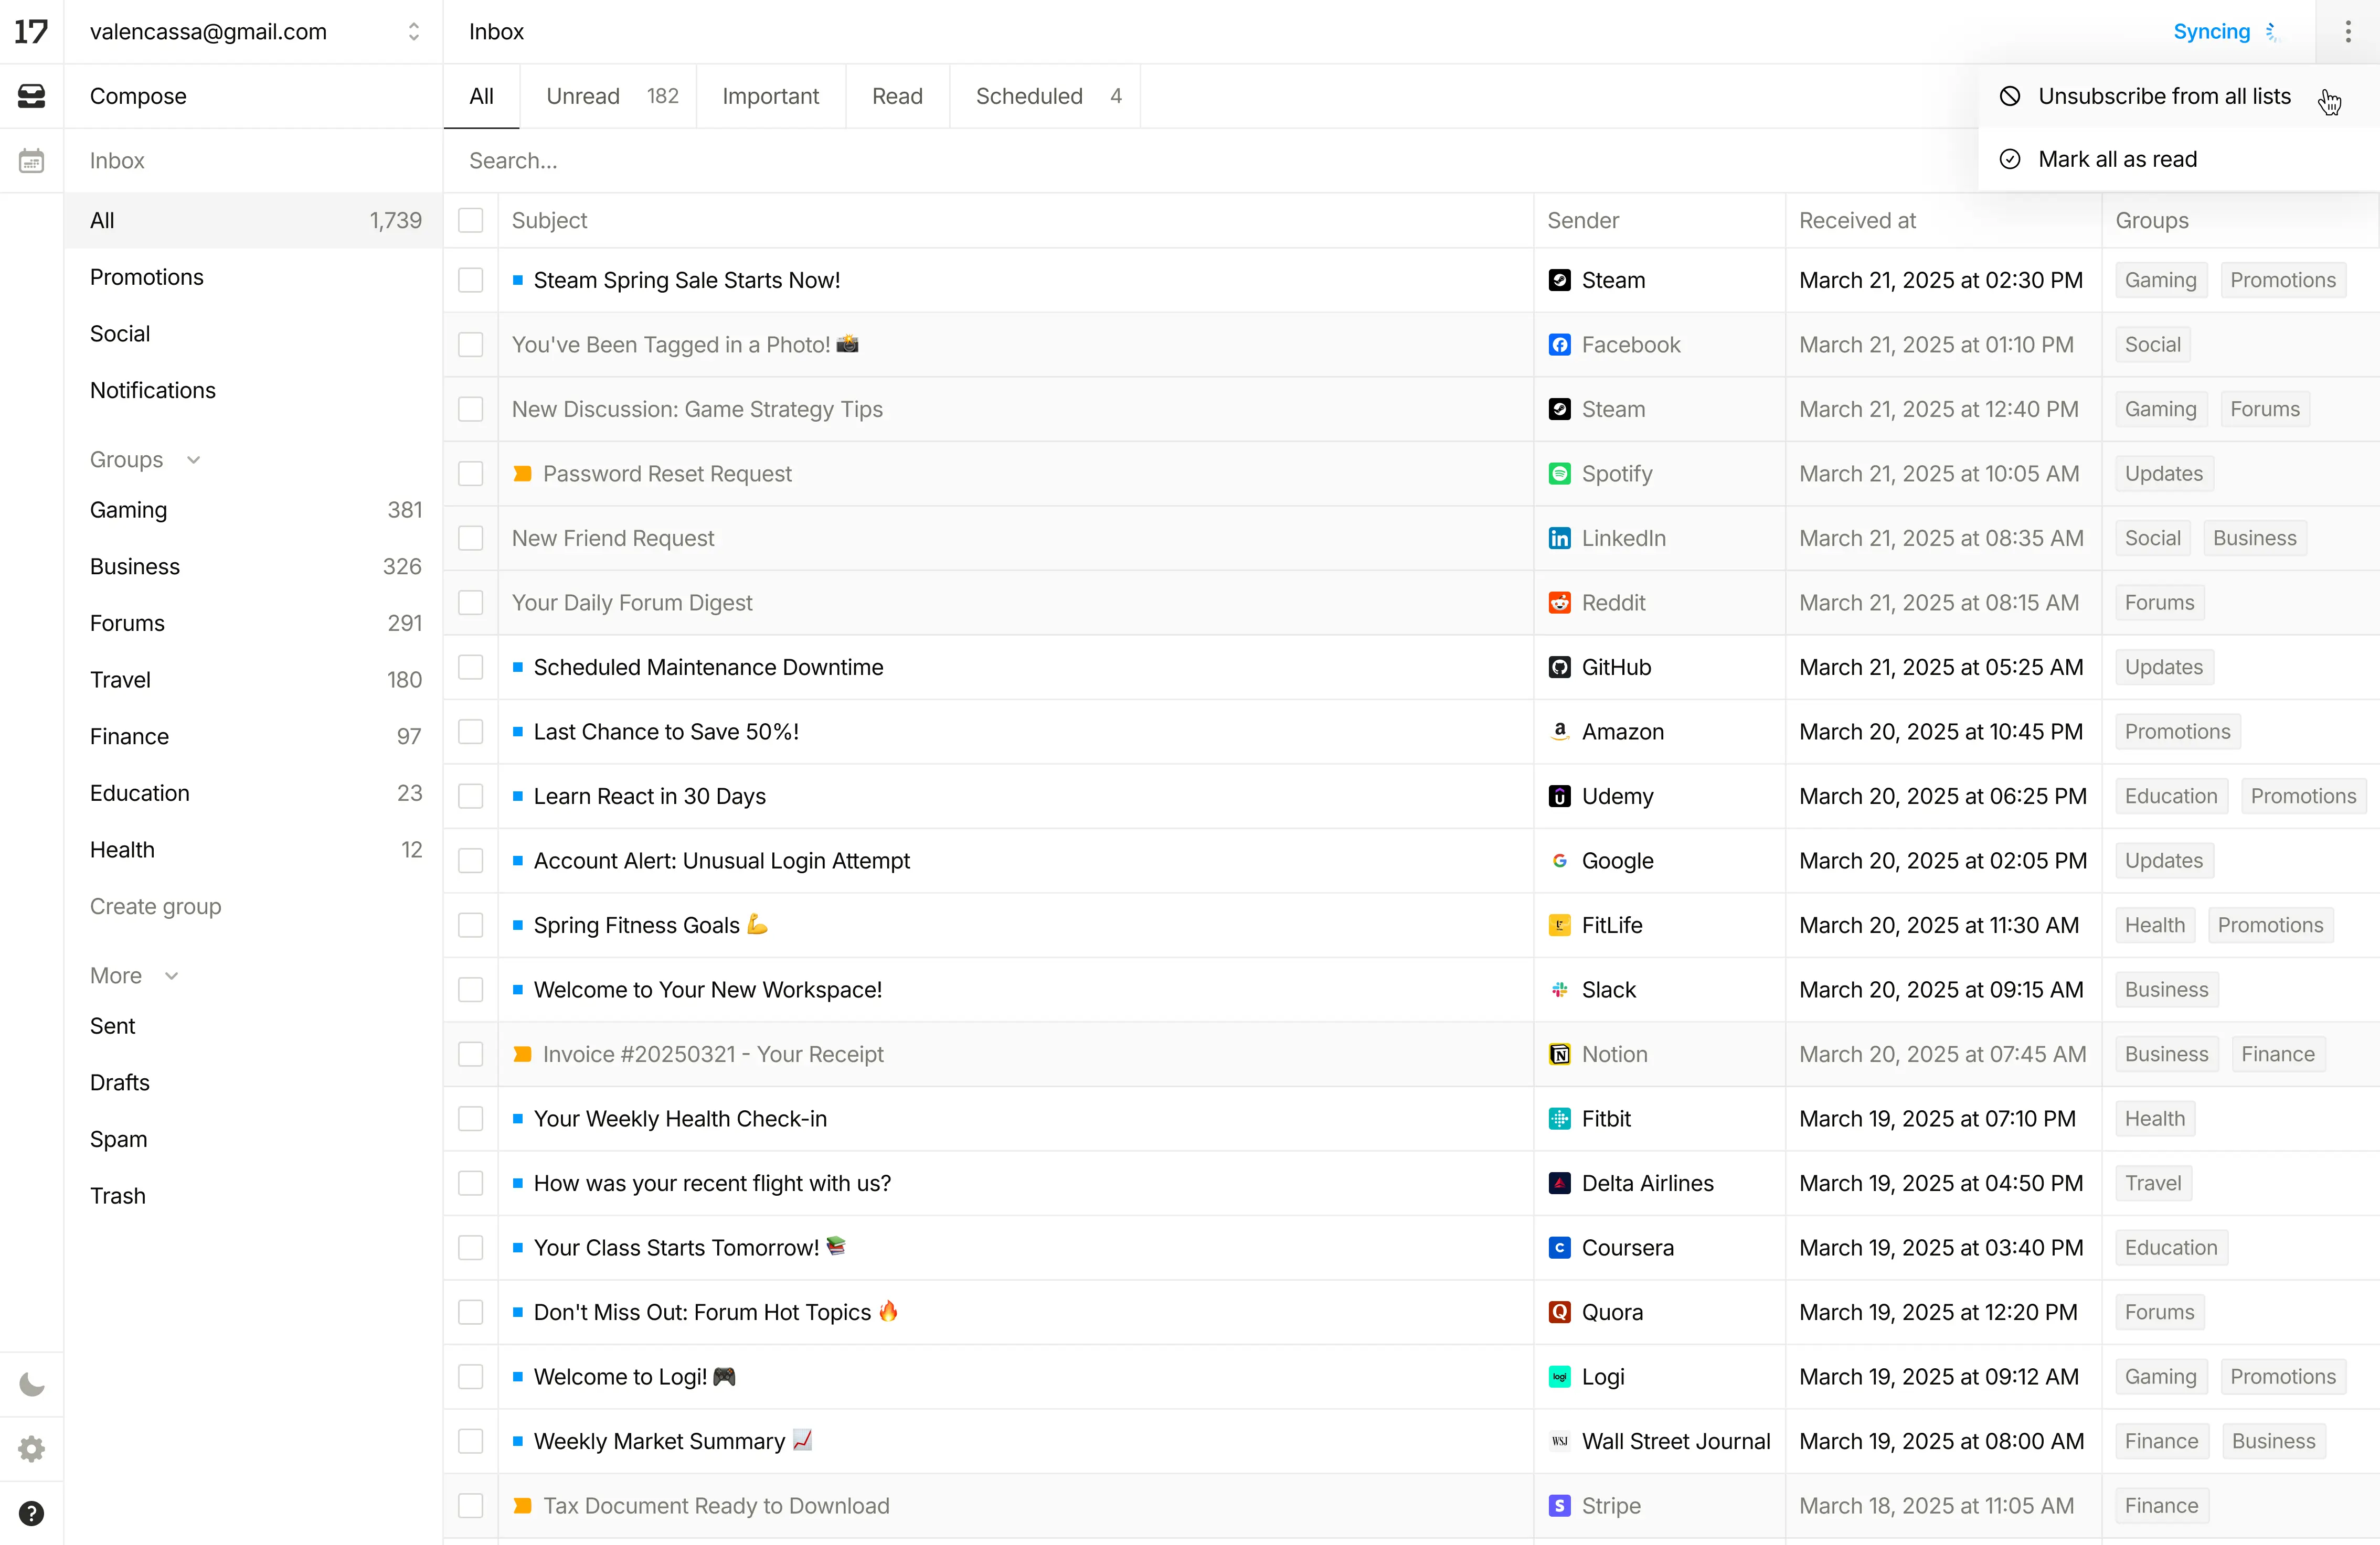Click the LinkedIn sender icon

1559,539
